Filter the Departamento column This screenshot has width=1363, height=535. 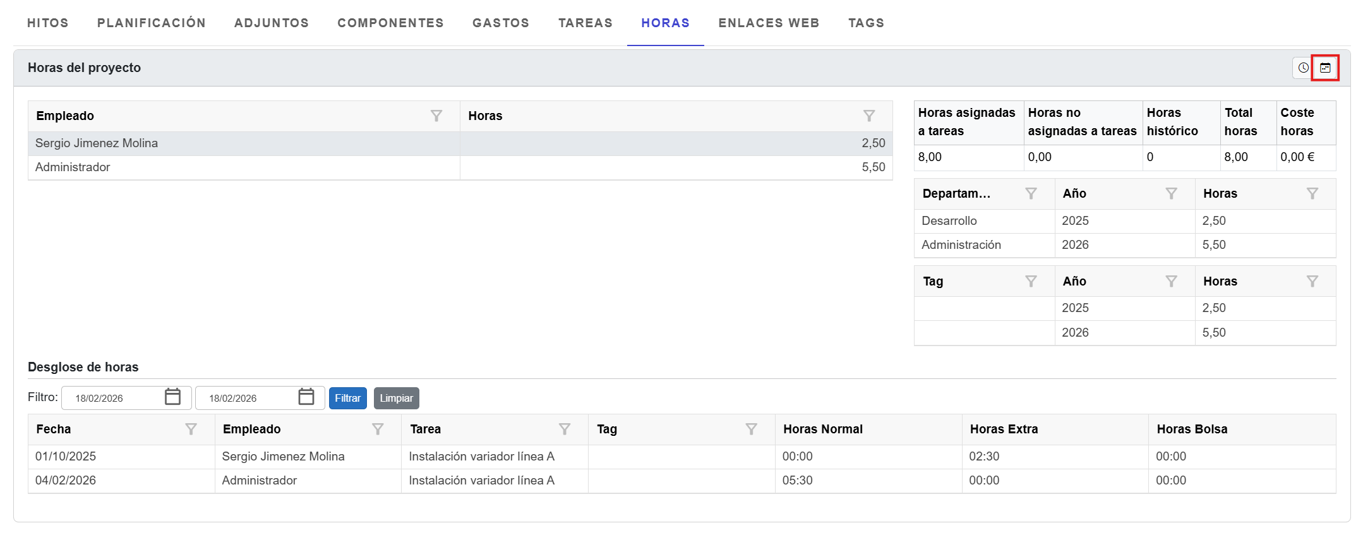click(1031, 193)
